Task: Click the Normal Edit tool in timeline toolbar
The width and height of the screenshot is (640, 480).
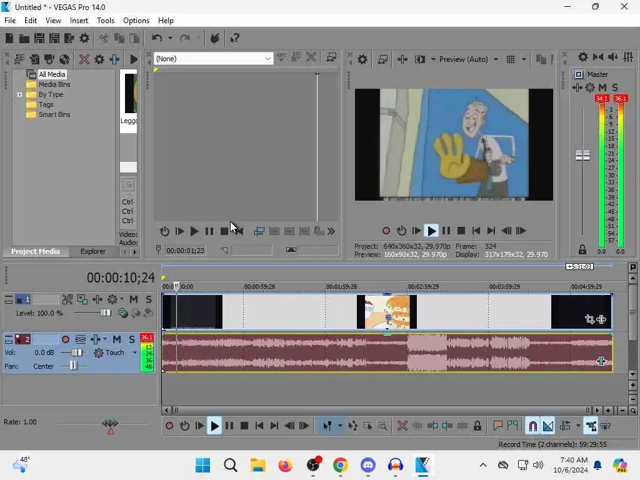Action: pos(327,426)
